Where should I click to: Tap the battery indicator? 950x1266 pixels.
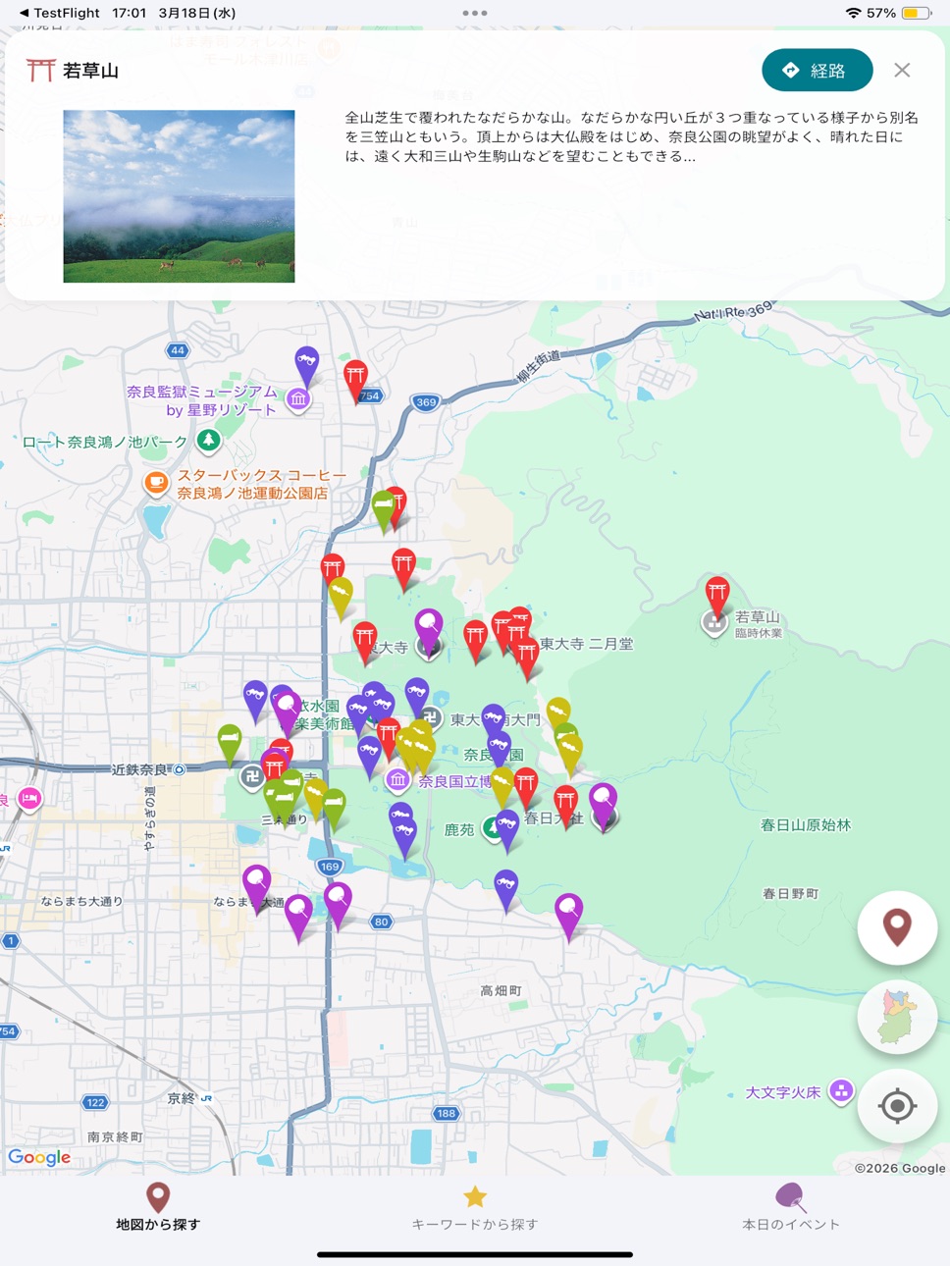917,13
